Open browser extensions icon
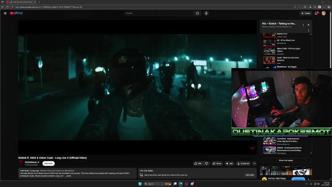Screen dimensions: 332x187 pos(305,7)
